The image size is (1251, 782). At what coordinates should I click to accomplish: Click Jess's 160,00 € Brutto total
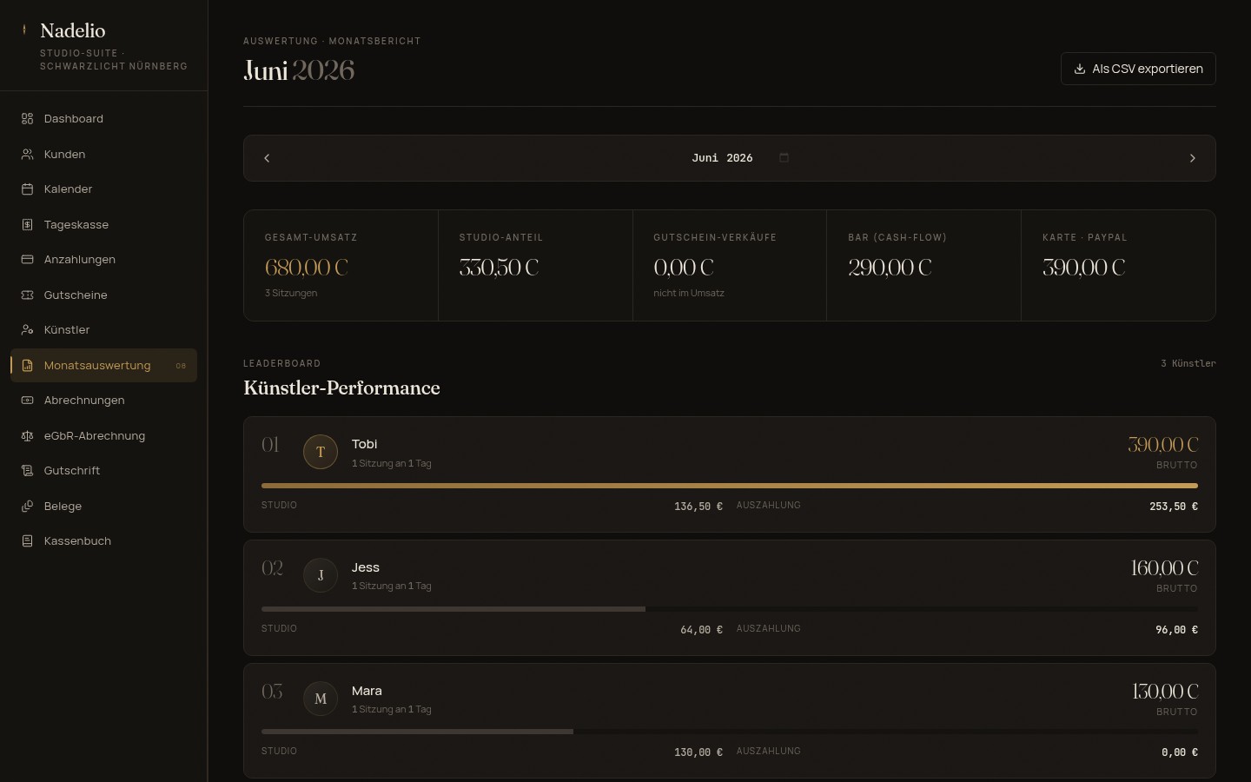tap(1165, 568)
